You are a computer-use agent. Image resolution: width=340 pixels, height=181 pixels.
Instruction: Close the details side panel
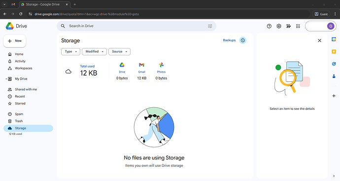click(x=319, y=40)
